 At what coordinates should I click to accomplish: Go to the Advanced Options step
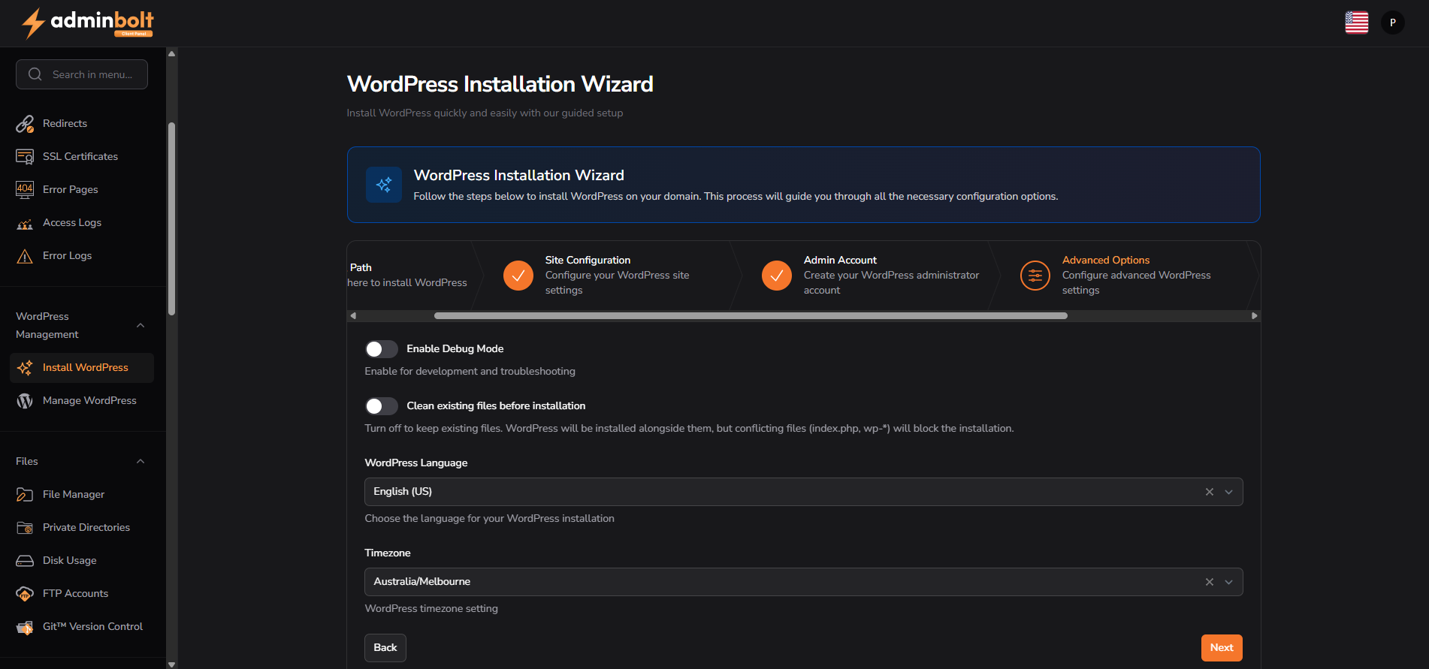pyautogui.click(x=1123, y=276)
